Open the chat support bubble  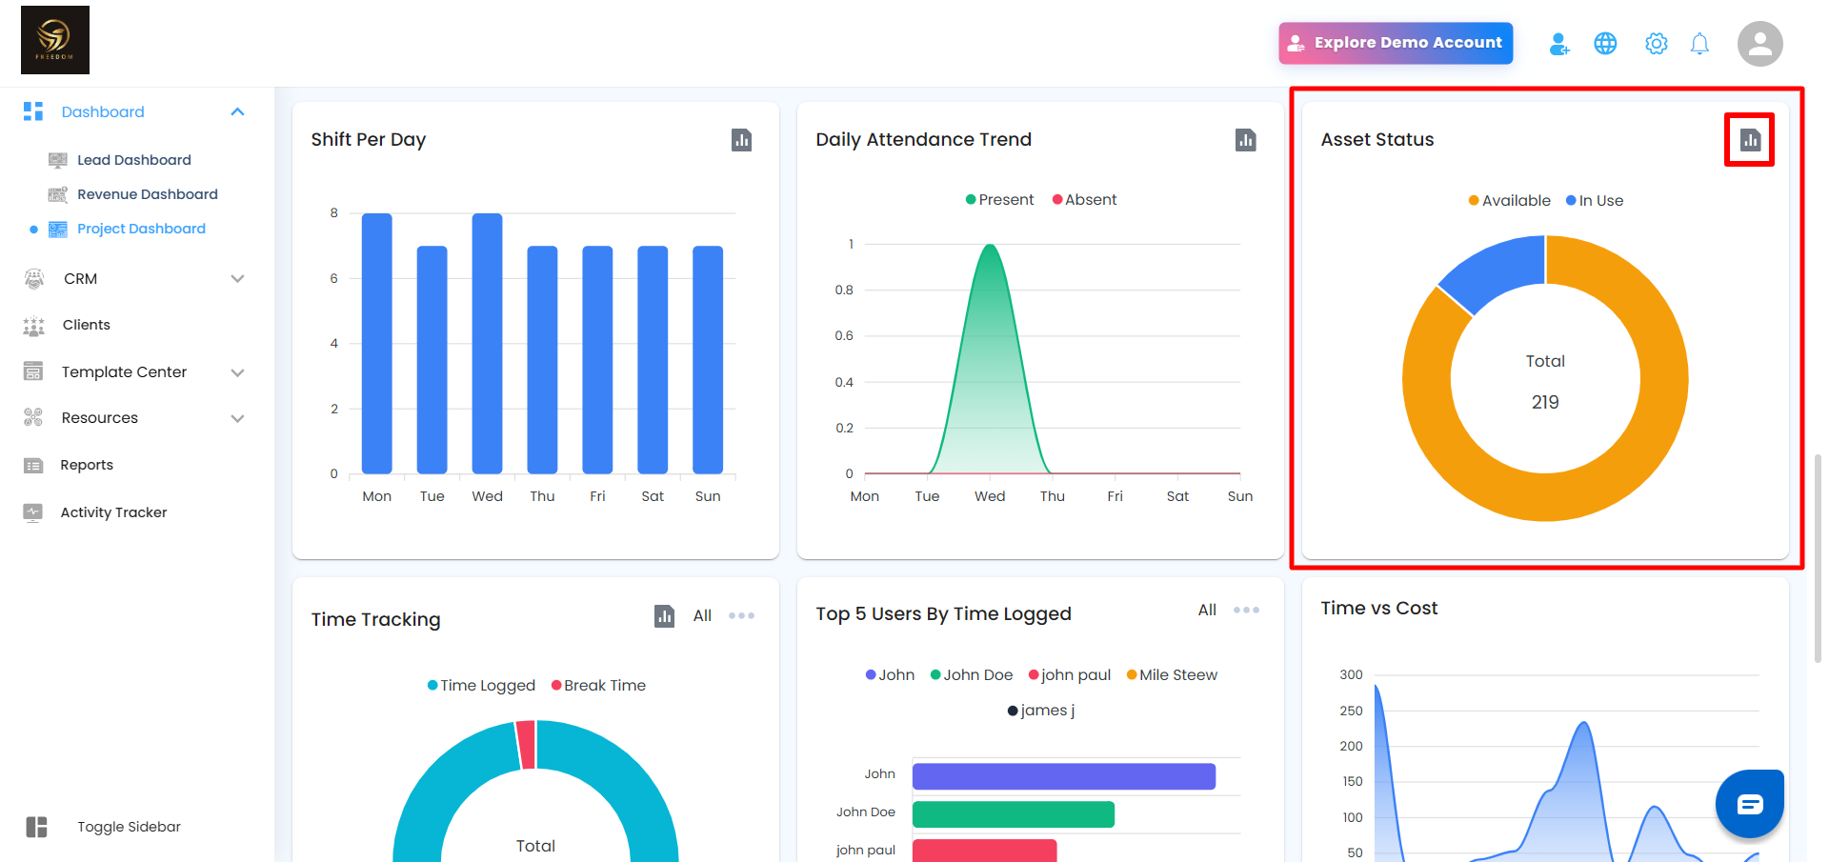1749,804
